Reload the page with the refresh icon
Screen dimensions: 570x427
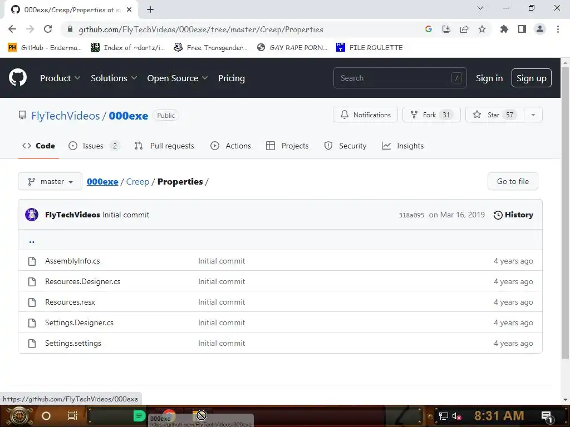48,29
